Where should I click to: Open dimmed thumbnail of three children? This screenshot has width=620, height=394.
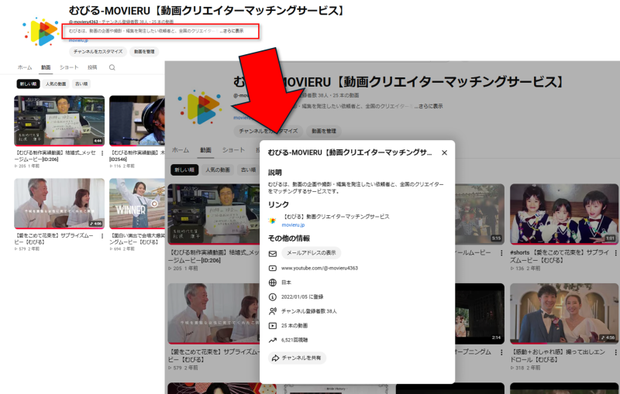564,214
